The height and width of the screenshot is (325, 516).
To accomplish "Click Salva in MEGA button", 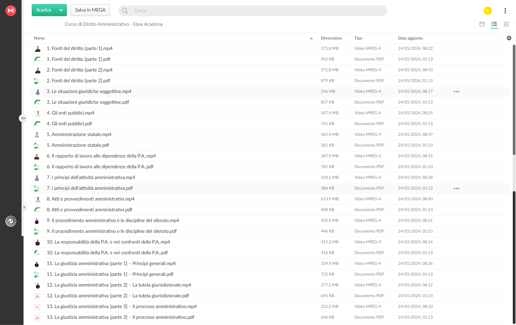I will point(90,10).
